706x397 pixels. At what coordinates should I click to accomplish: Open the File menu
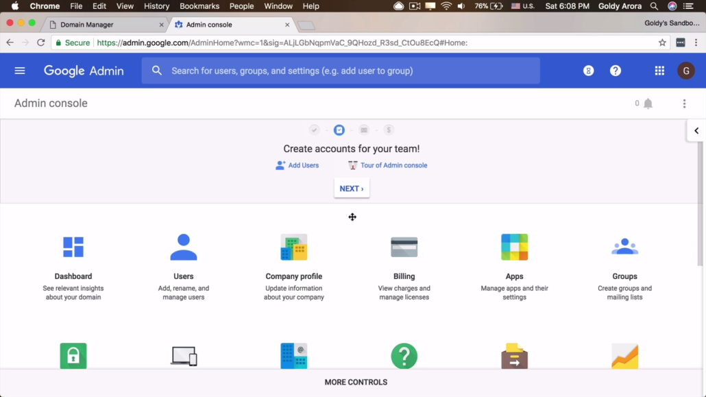point(76,6)
